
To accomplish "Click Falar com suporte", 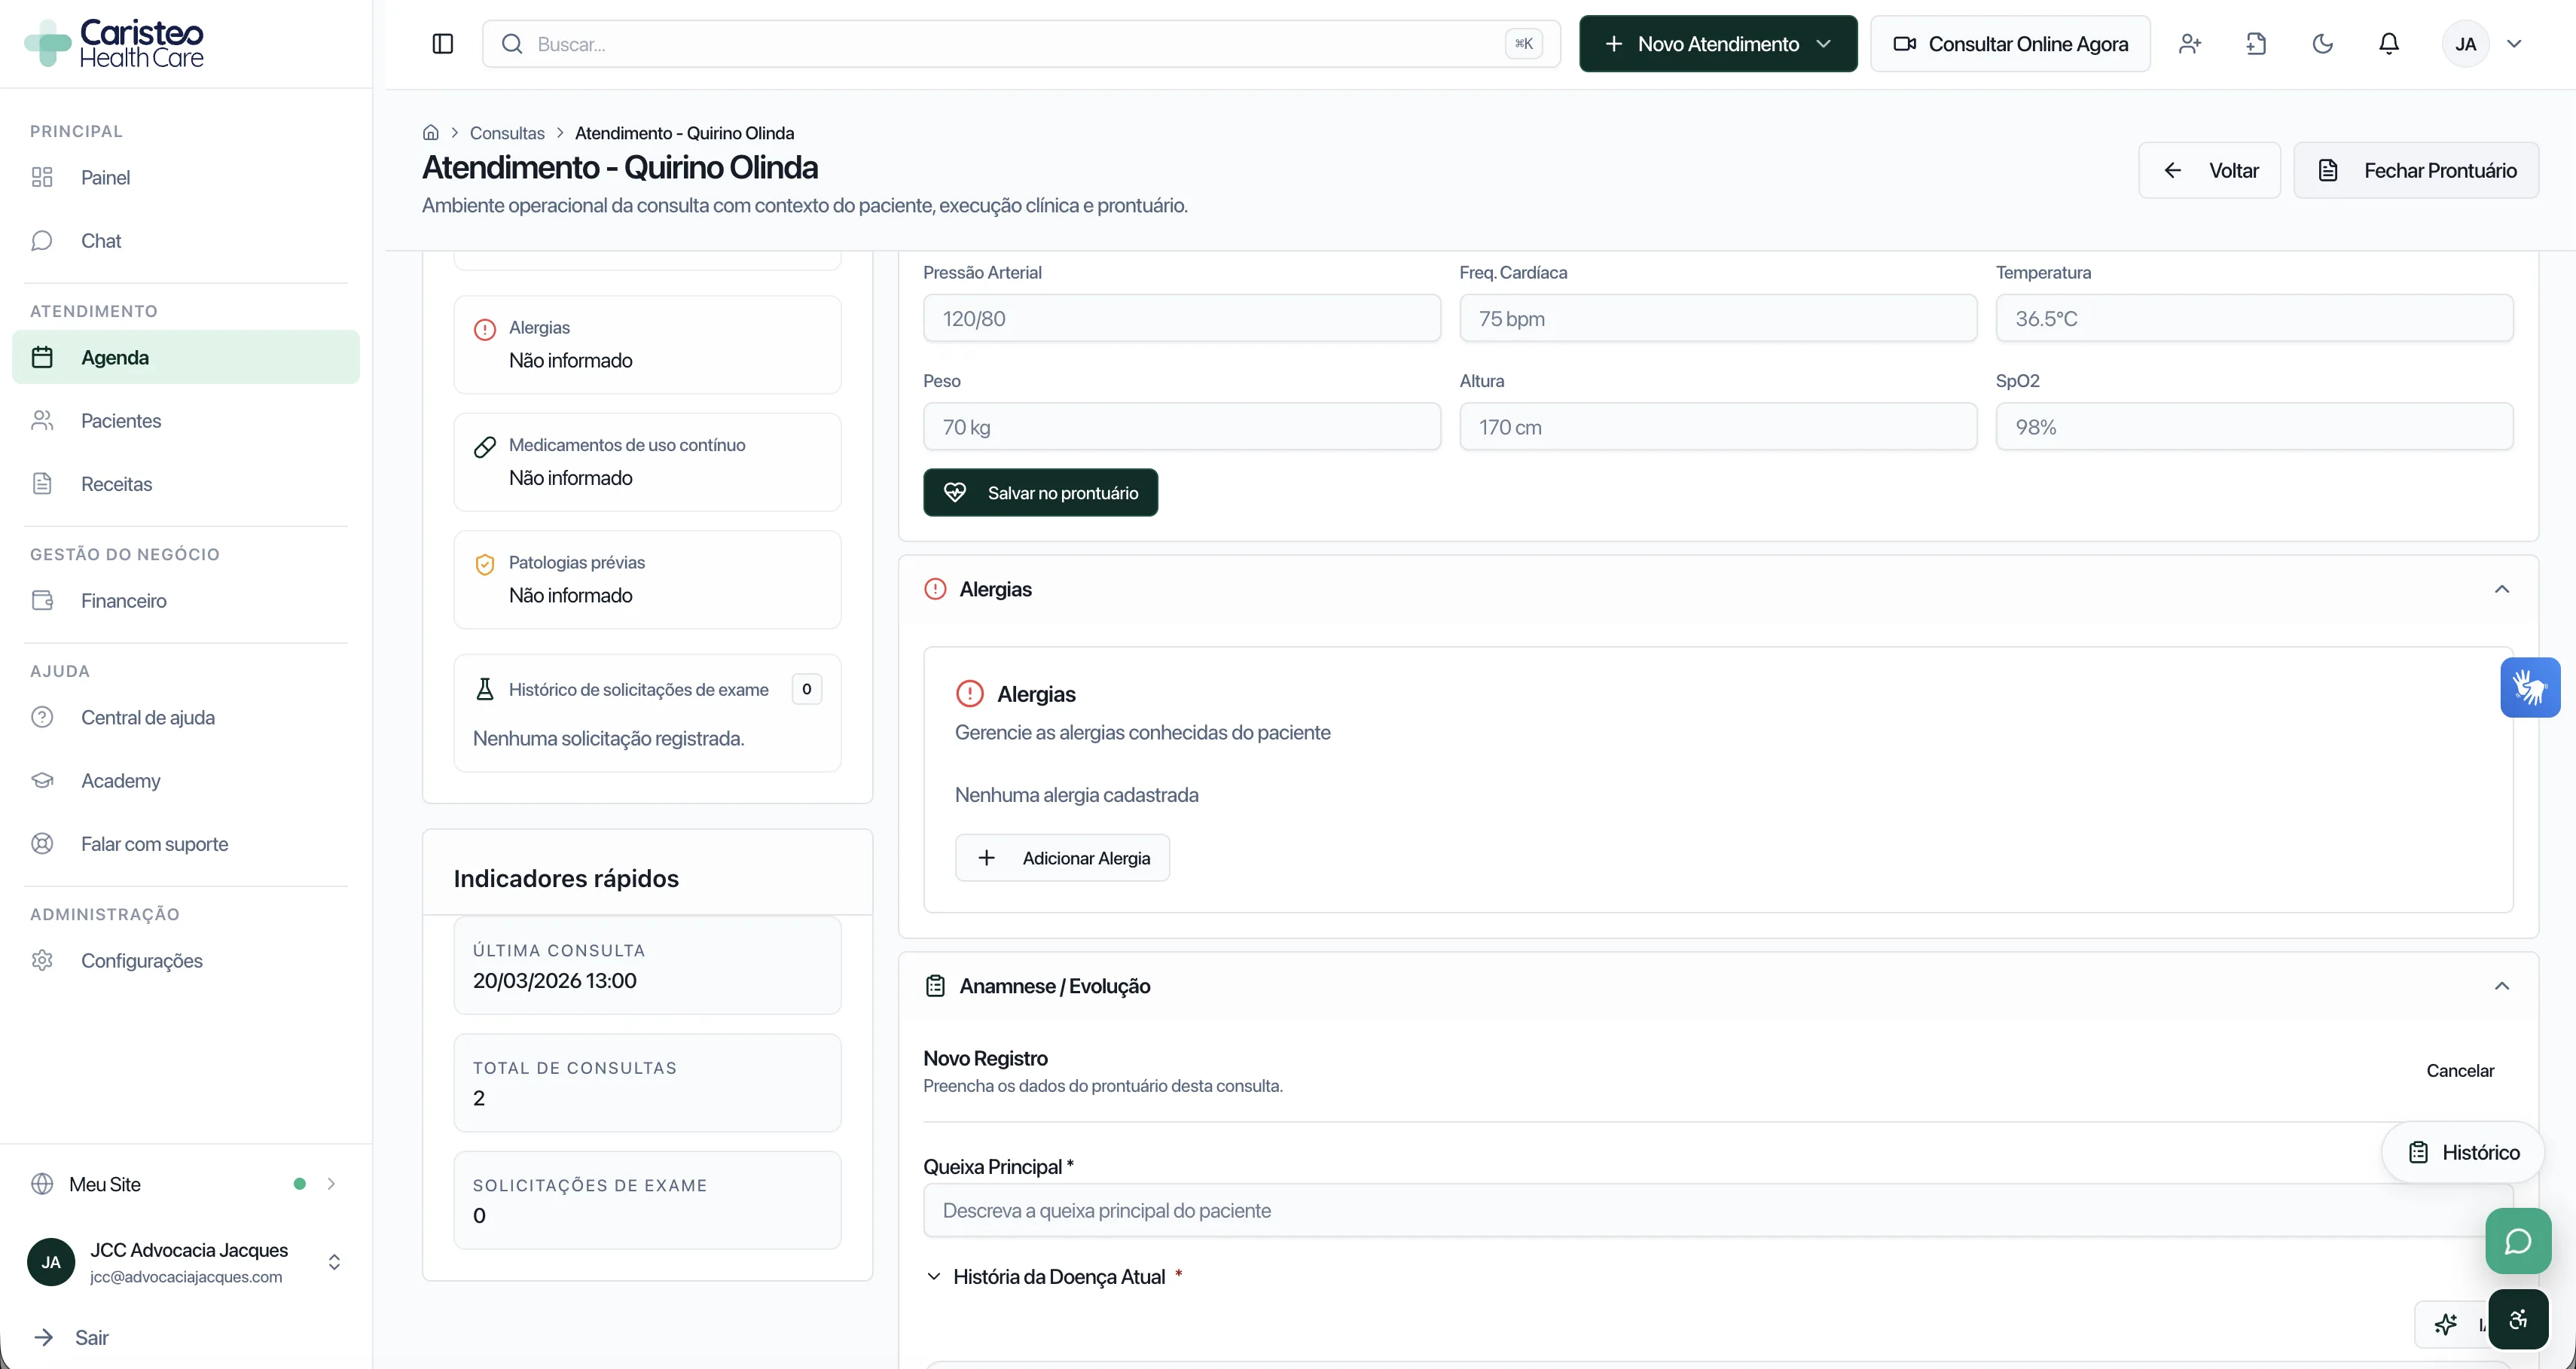I will tap(186, 844).
